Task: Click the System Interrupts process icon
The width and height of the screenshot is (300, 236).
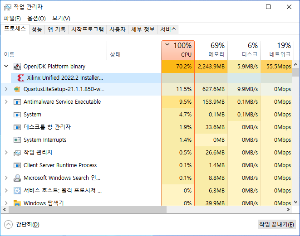Action: (x=17, y=140)
